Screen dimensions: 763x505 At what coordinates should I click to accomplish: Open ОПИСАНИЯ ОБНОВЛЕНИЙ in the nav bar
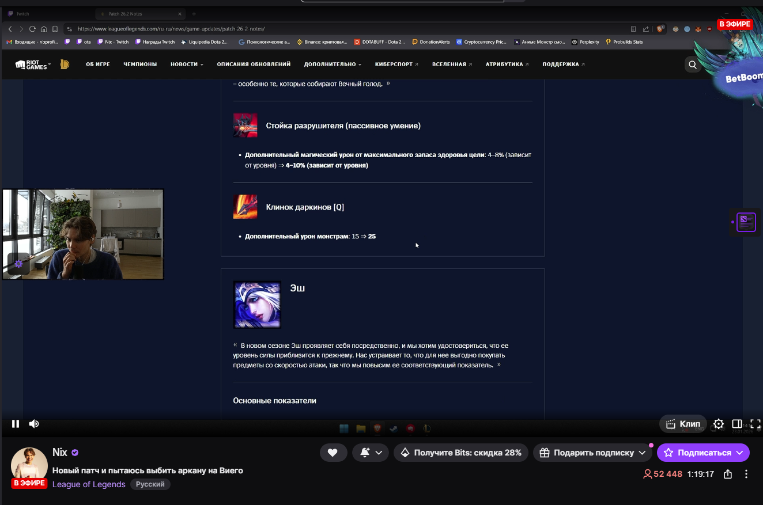(254, 64)
